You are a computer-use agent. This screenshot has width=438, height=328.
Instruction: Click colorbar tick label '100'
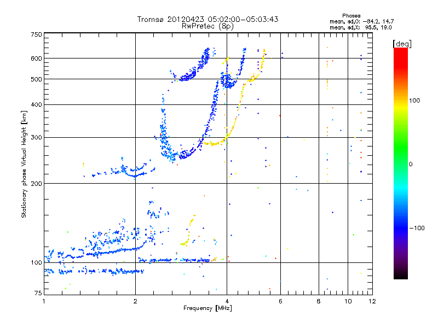click(x=414, y=101)
